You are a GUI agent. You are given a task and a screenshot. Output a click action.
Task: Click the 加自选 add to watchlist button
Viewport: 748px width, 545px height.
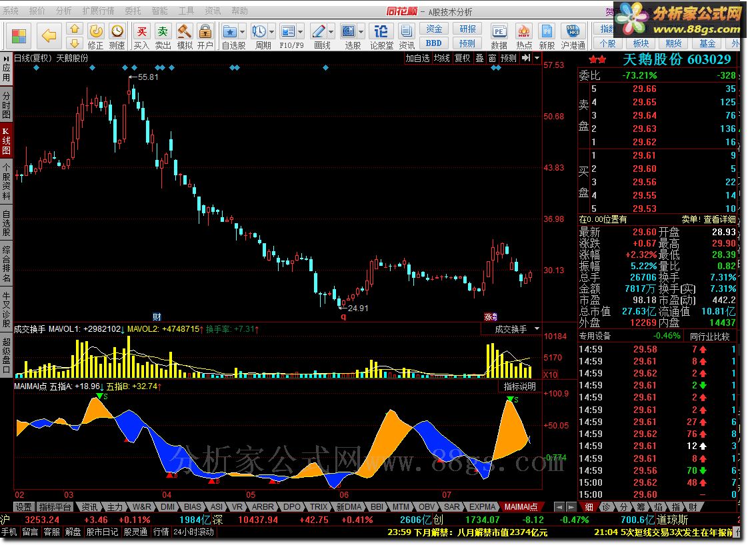[418, 58]
